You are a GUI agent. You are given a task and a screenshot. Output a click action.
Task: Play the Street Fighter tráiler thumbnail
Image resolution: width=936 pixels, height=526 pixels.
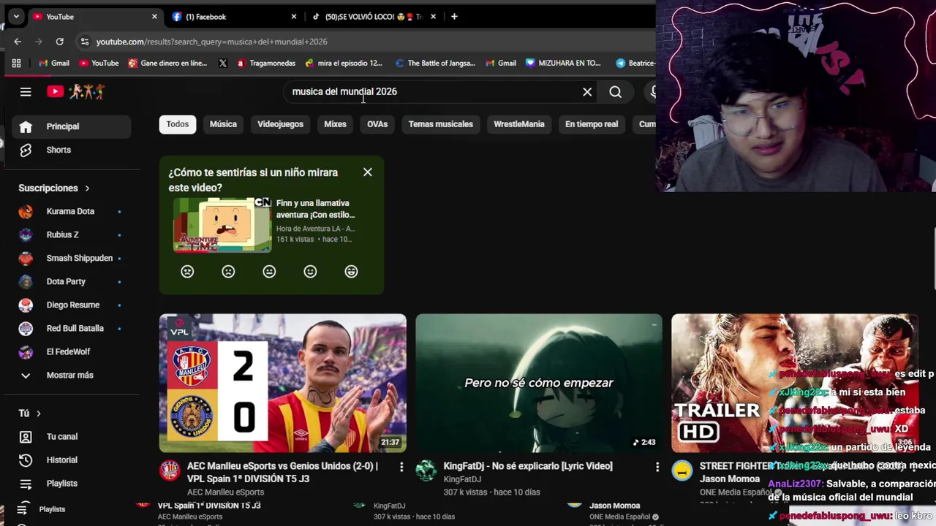click(x=795, y=383)
